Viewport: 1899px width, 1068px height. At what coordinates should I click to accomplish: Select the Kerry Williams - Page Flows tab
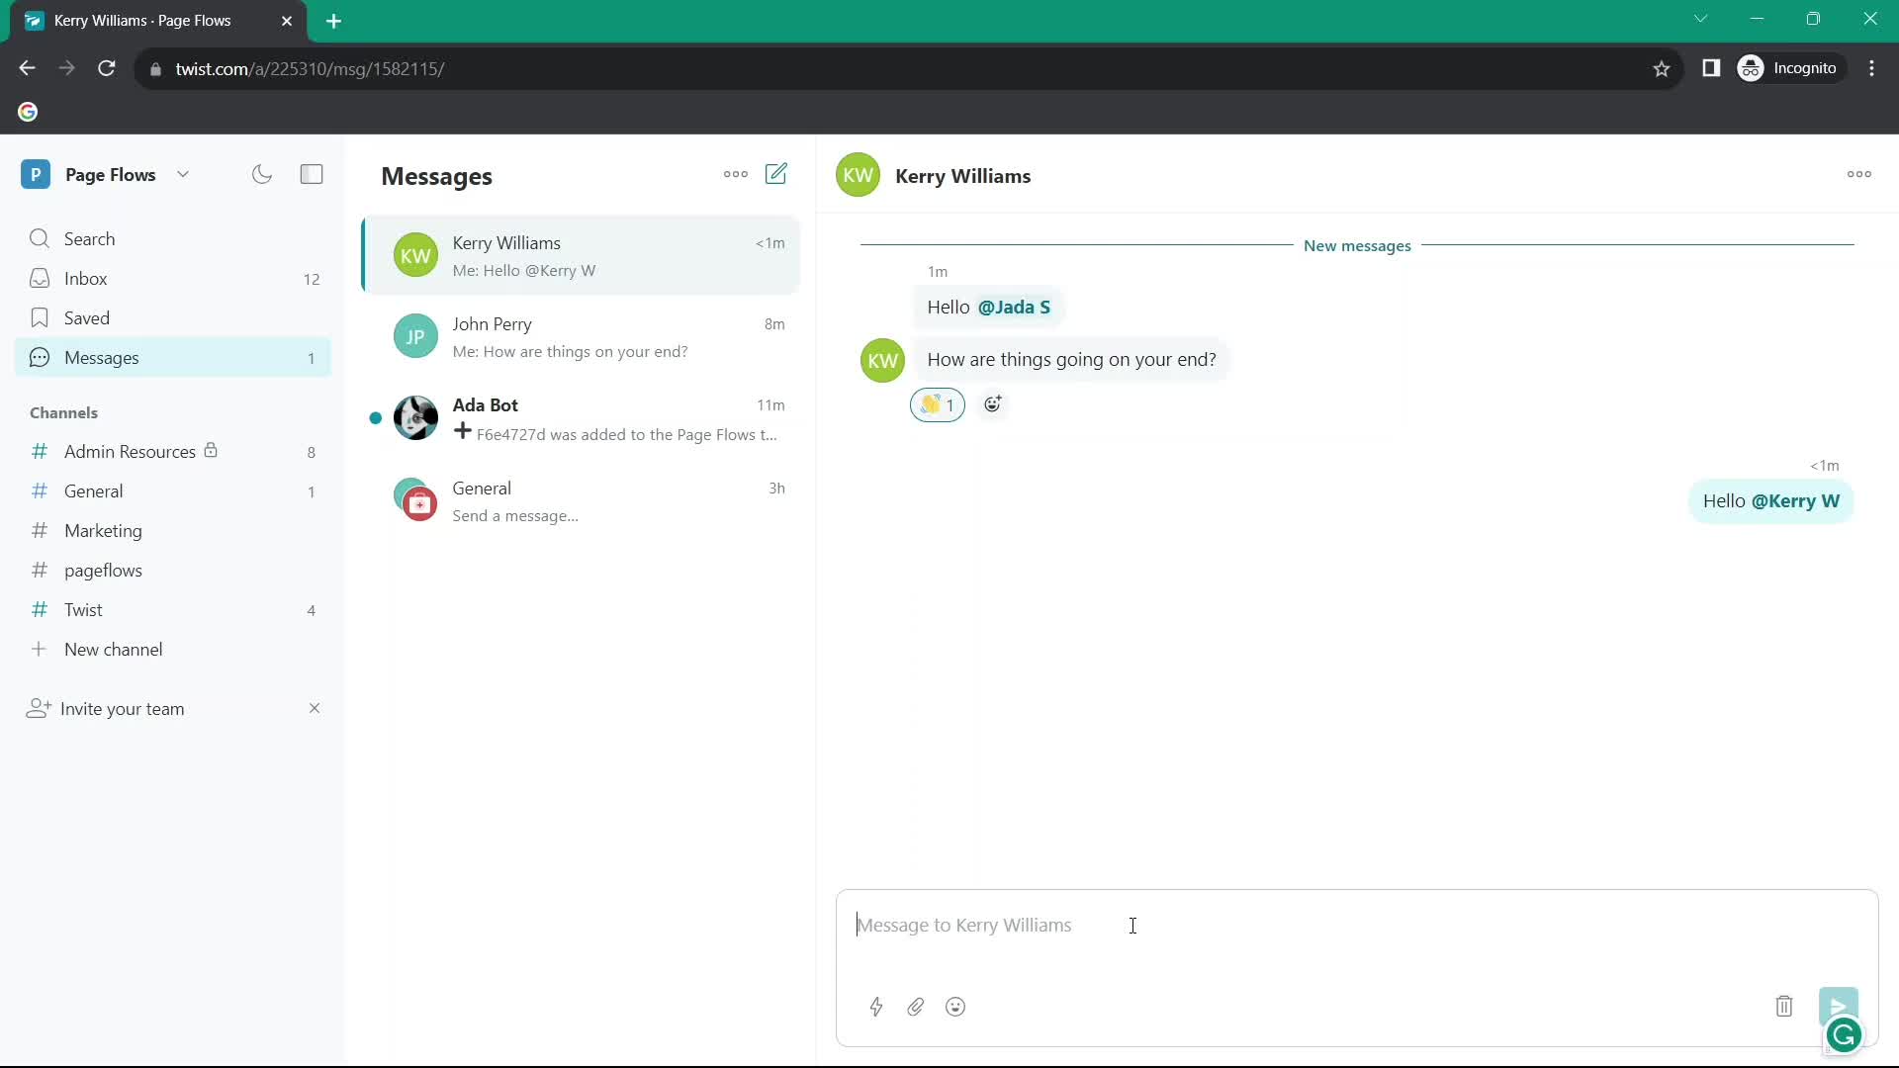158,21
